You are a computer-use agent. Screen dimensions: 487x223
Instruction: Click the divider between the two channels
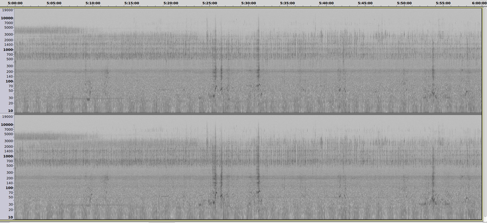click(x=248, y=114)
